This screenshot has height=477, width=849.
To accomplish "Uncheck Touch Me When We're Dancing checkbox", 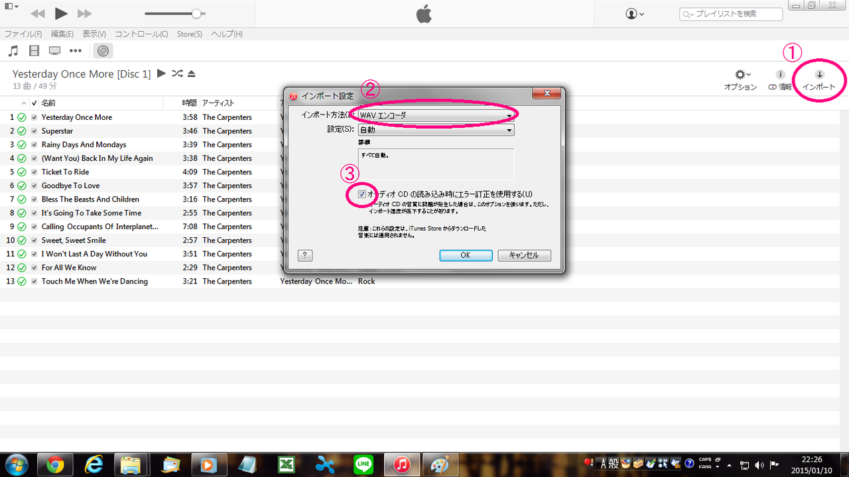I will tap(34, 282).
